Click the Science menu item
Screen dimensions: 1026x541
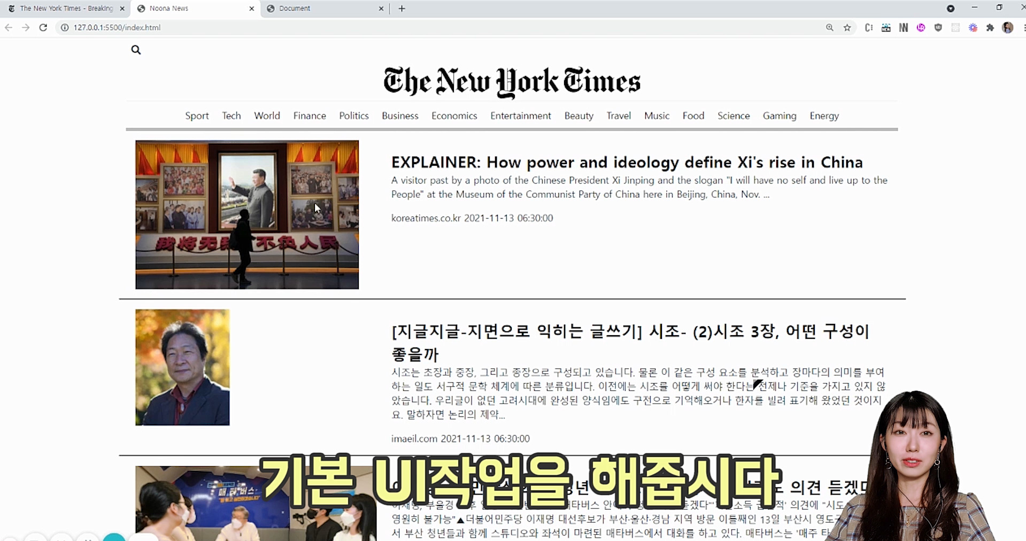click(734, 115)
